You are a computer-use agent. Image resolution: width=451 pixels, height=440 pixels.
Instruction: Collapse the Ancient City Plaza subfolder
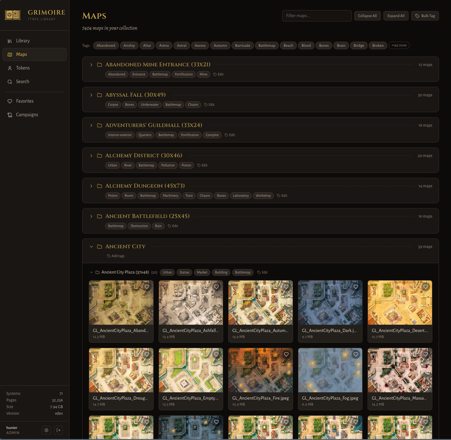click(x=91, y=272)
